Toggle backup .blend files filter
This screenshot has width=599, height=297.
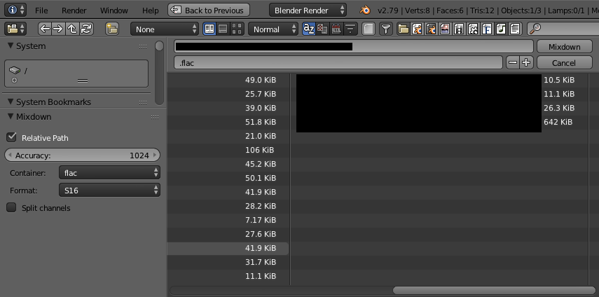pos(431,29)
